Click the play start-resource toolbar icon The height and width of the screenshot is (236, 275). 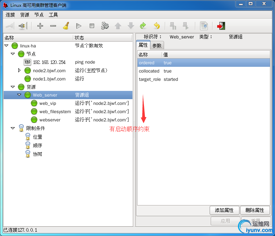coord(79,26)
